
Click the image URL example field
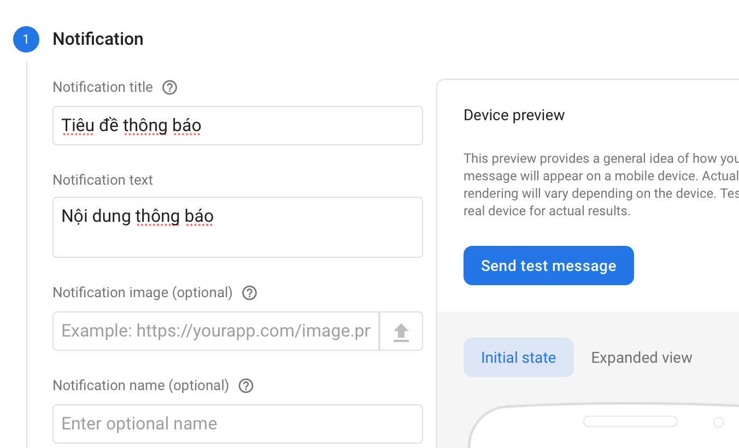(x=216, y=331)
